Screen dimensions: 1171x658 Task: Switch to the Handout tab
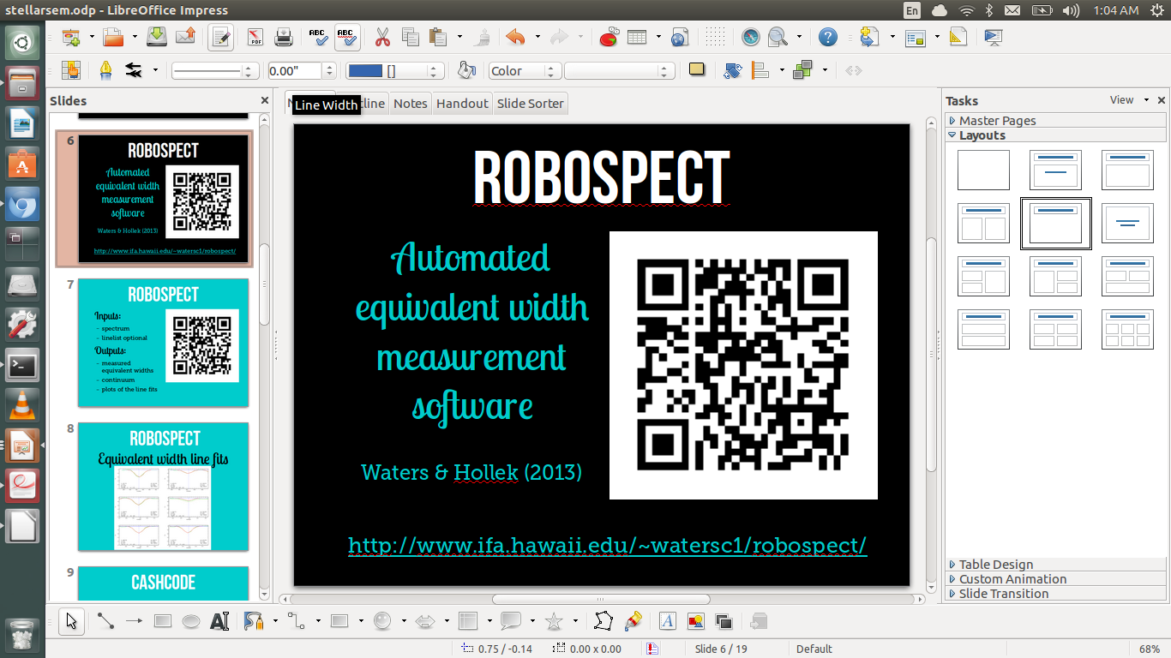tap(462, 104)
